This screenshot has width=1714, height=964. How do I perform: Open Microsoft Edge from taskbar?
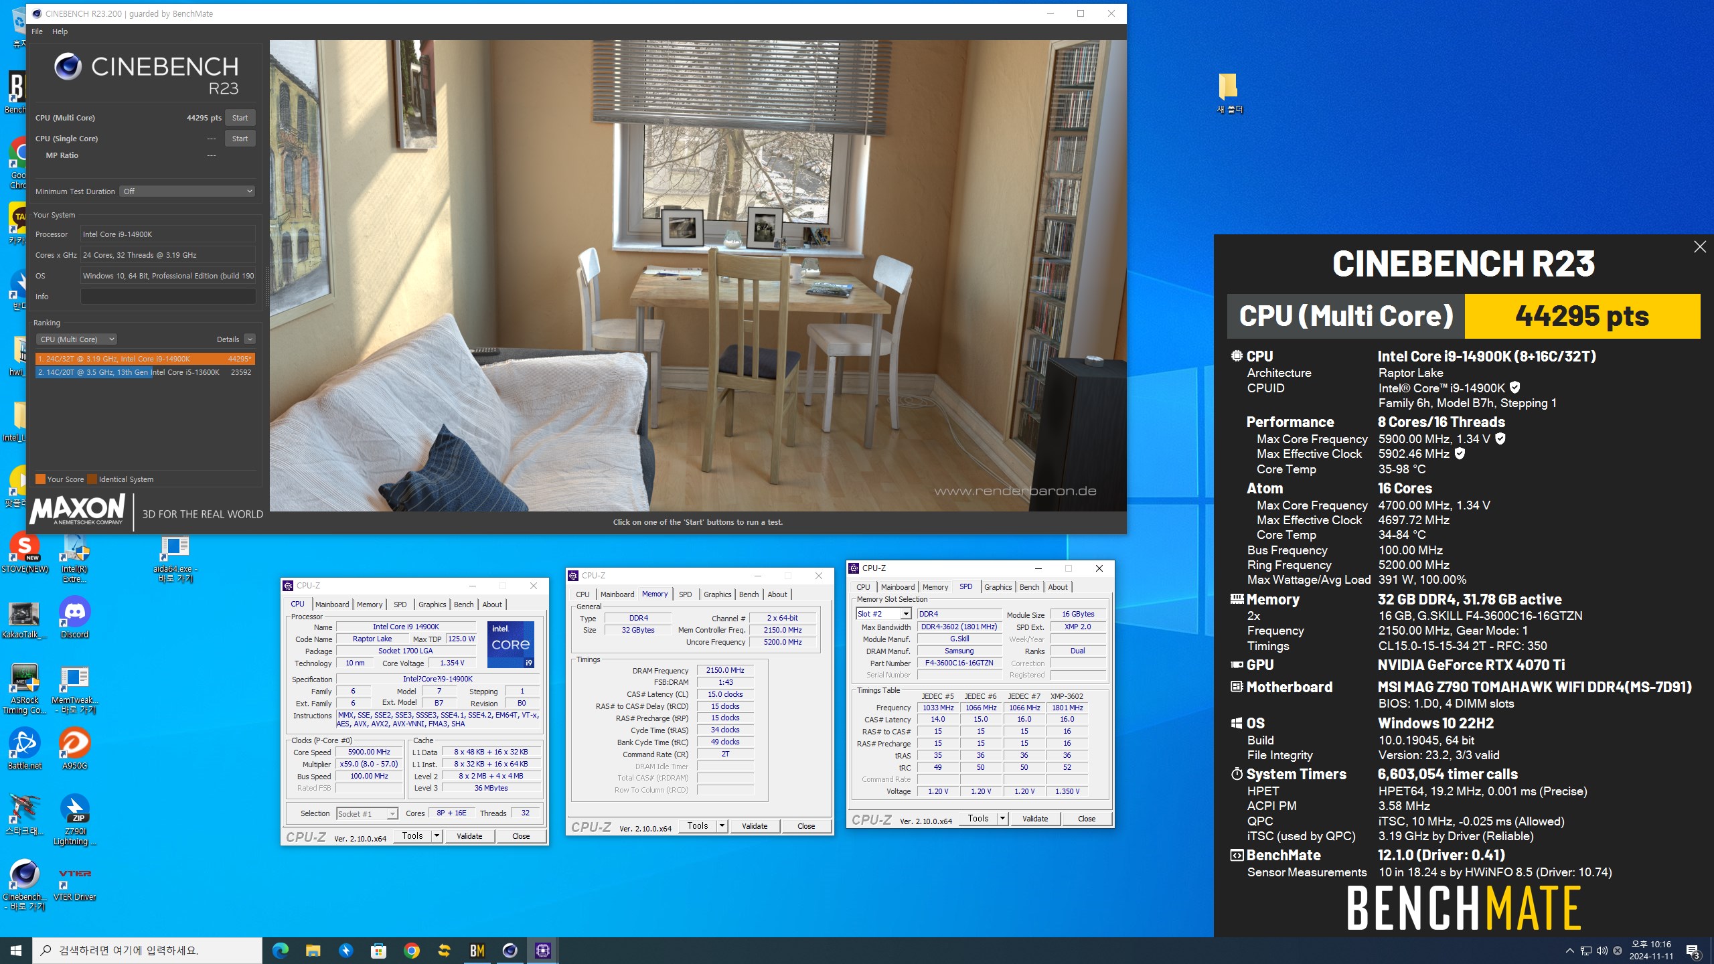[280, 951]
